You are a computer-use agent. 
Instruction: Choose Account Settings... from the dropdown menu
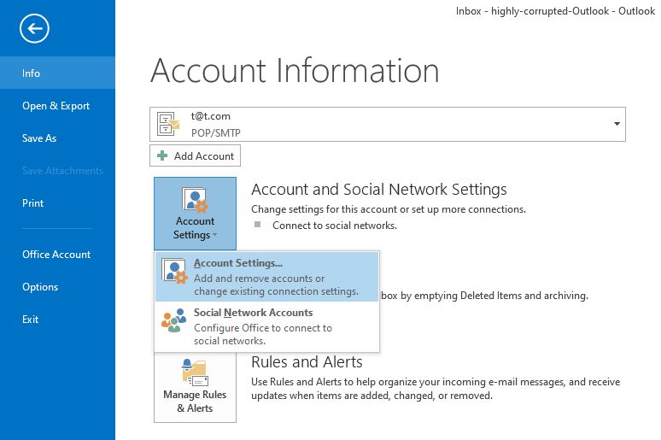tap(266, 277)
